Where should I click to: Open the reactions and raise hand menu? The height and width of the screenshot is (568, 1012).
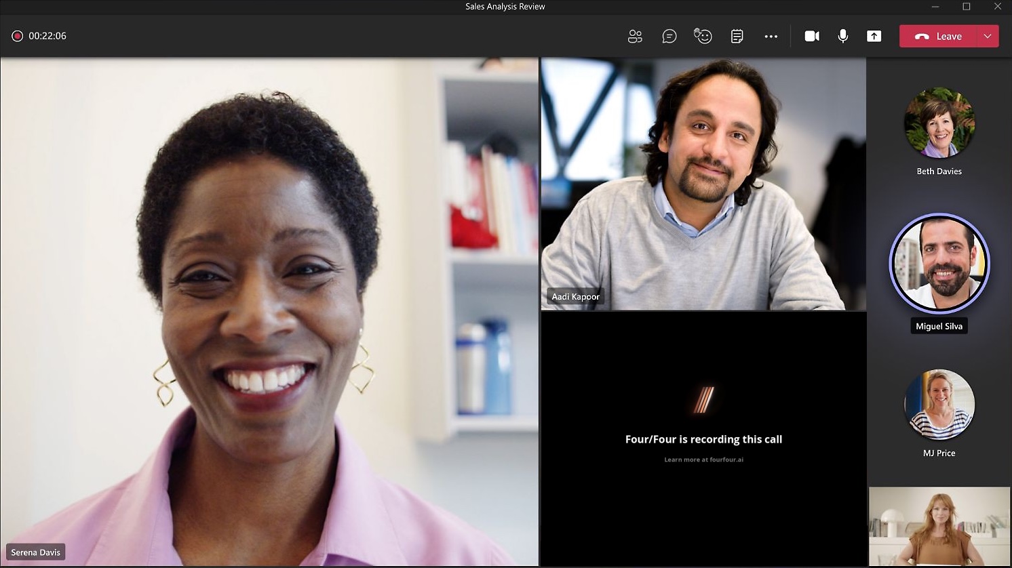(x=703, y=37)
